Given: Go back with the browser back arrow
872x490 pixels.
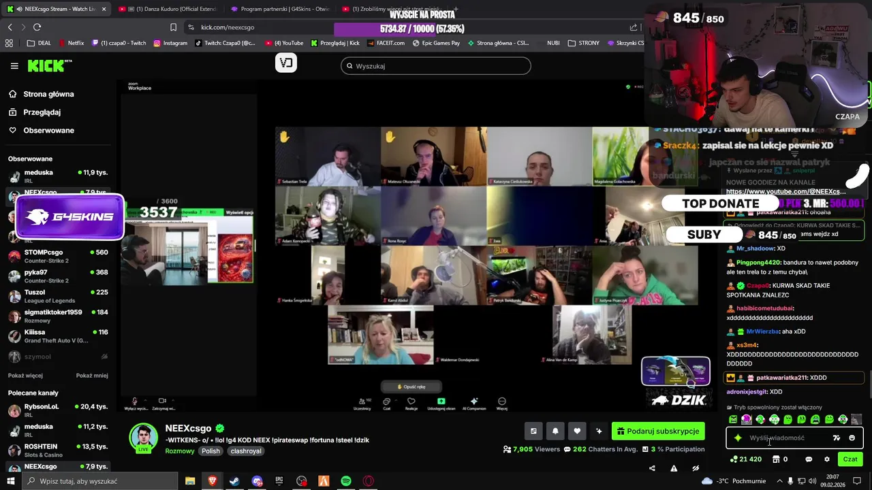Looking at the screenshot, I should tap(10, 27).
